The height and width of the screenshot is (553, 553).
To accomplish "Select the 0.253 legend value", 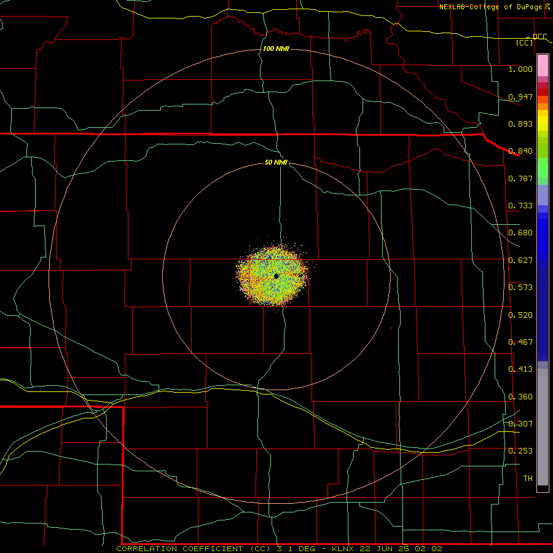I will pyautogui.click(x=520, y=451).
